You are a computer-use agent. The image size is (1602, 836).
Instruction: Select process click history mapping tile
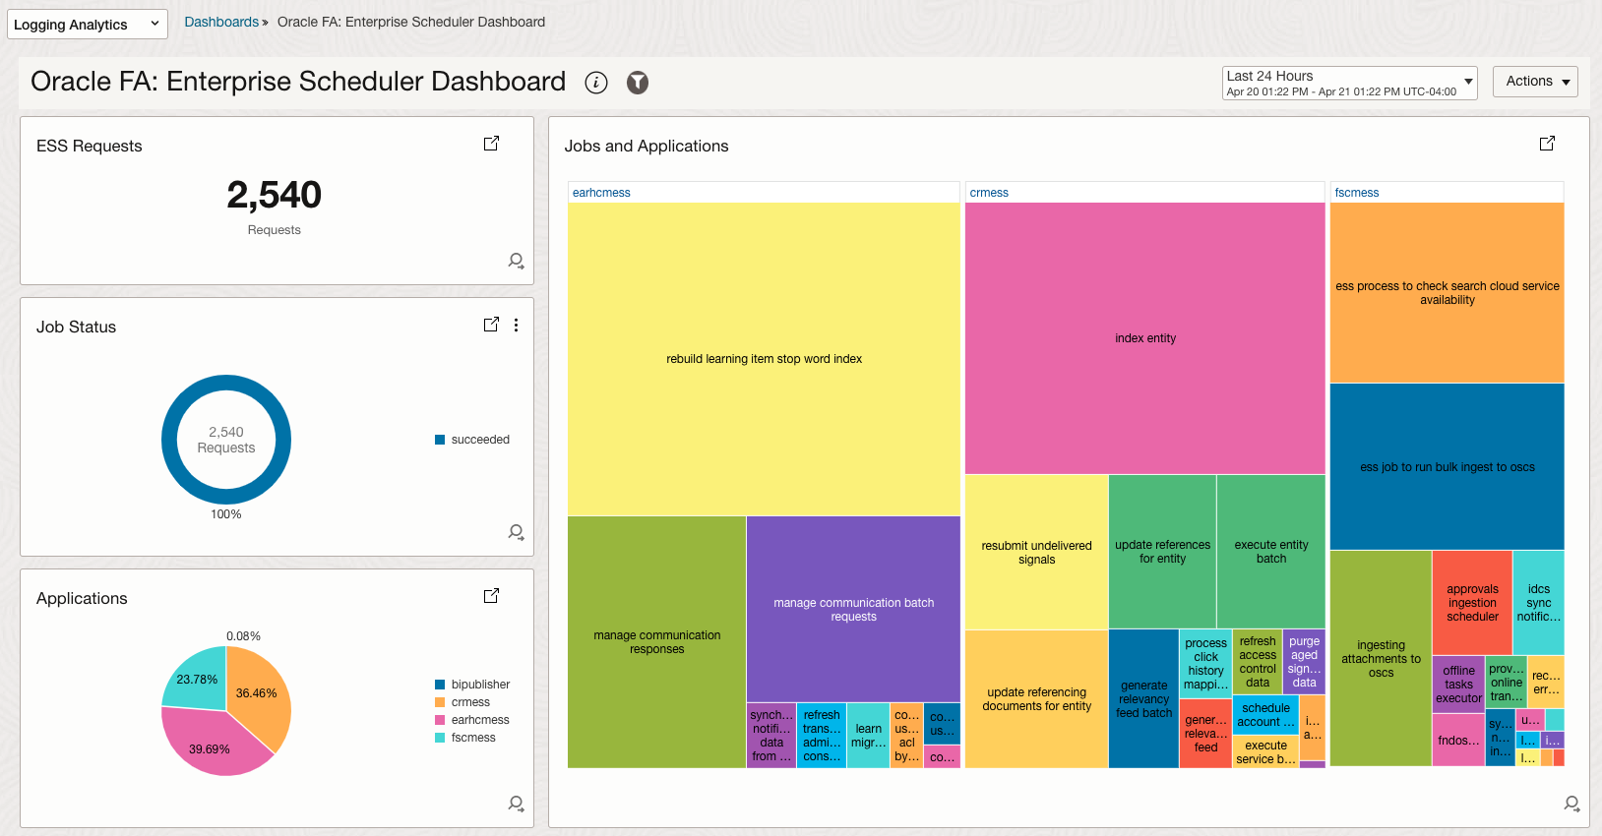coord(1205,664)
